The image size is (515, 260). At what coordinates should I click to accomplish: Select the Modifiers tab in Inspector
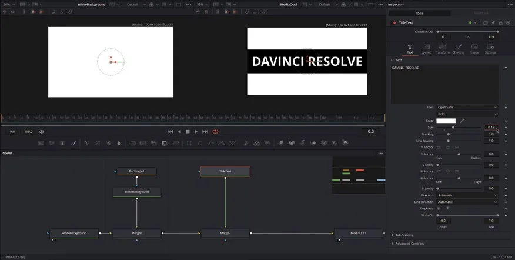tap(481, 14)
